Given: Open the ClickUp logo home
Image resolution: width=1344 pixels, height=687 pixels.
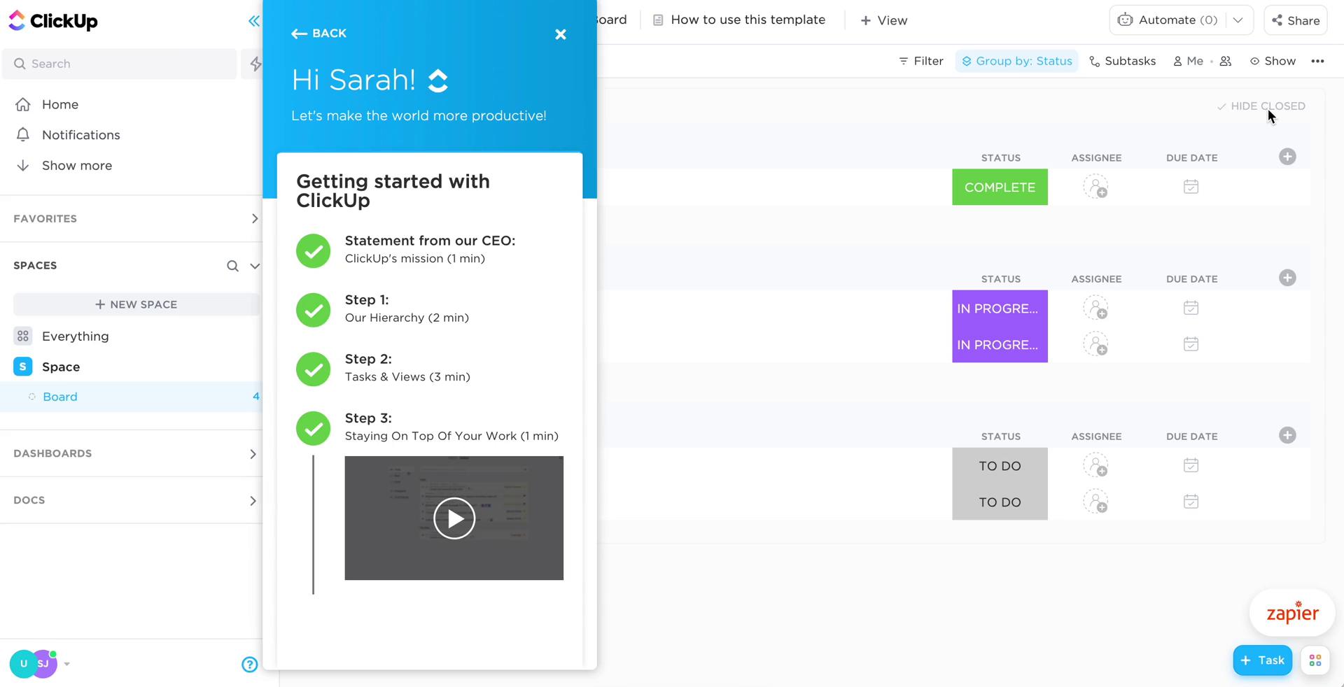Looking at the screenshot, I should click(53, 21).
